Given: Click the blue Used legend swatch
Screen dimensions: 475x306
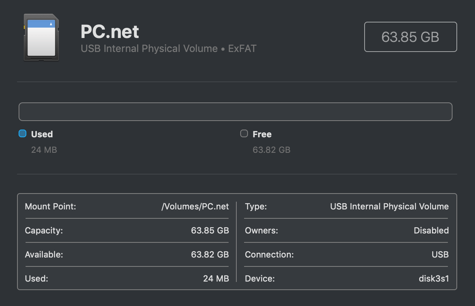Looking at the screenshot, I should (22, 134).
